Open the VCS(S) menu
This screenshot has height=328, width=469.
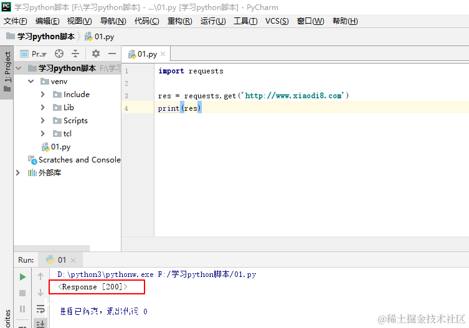[x=277, y=21]
